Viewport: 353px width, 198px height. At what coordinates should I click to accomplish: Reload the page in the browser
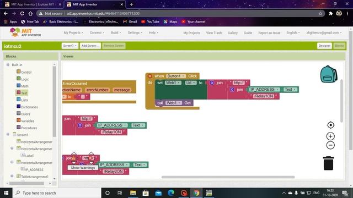(22, 13)
